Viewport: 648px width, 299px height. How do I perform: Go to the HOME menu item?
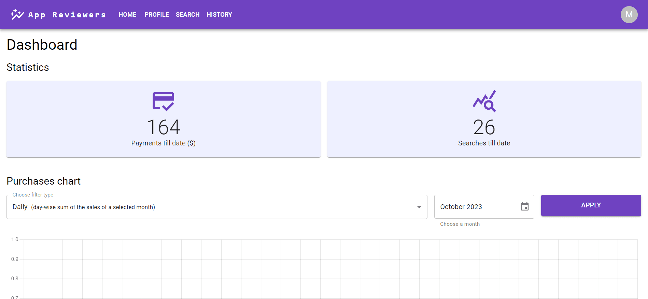coord(127,15)
